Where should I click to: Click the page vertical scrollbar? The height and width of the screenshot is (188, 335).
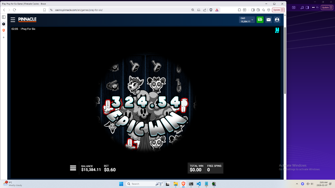click(285, 60)
